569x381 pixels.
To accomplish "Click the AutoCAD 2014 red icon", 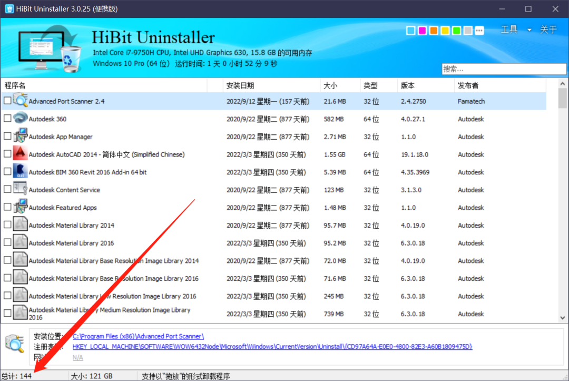I will [x=21, y=153].
